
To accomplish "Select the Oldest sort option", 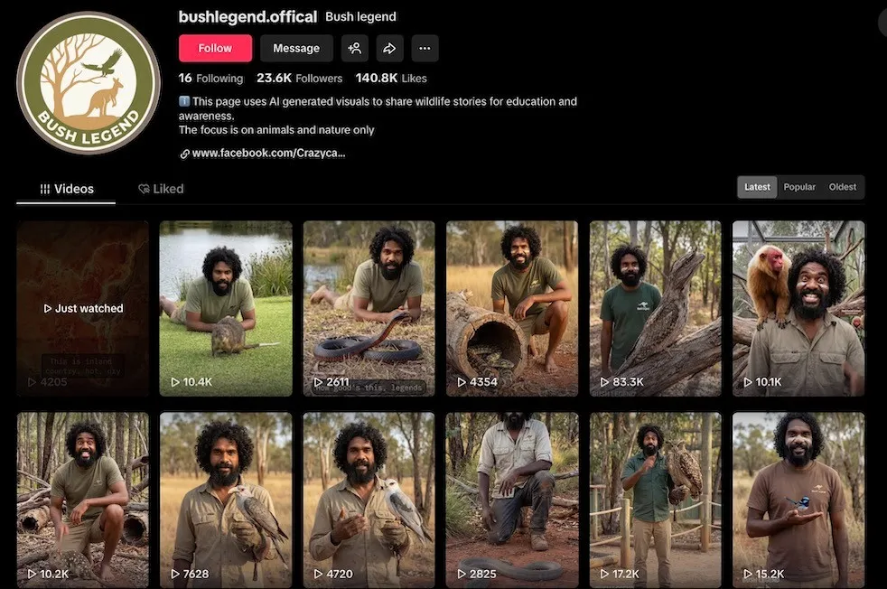I will [x=842, y=187].
